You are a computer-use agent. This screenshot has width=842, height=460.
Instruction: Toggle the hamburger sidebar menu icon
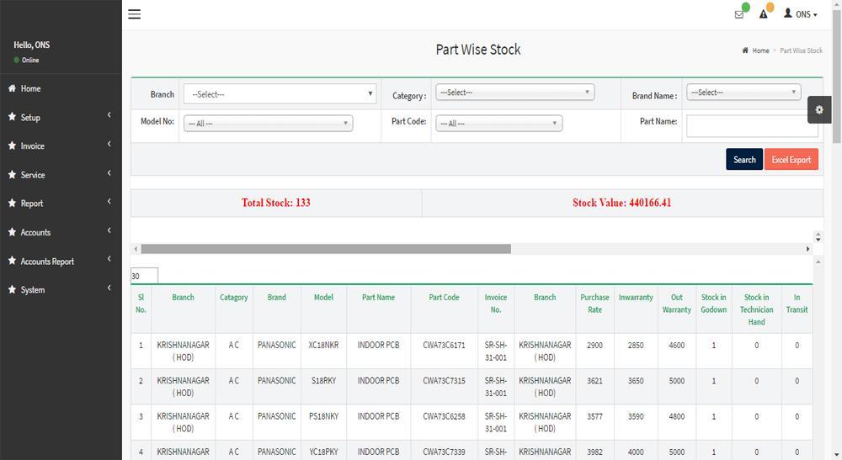click(x=134, y=14)
